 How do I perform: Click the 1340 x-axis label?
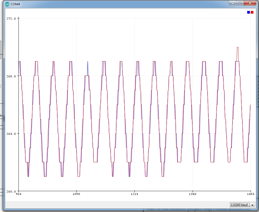tap(192, 194)
